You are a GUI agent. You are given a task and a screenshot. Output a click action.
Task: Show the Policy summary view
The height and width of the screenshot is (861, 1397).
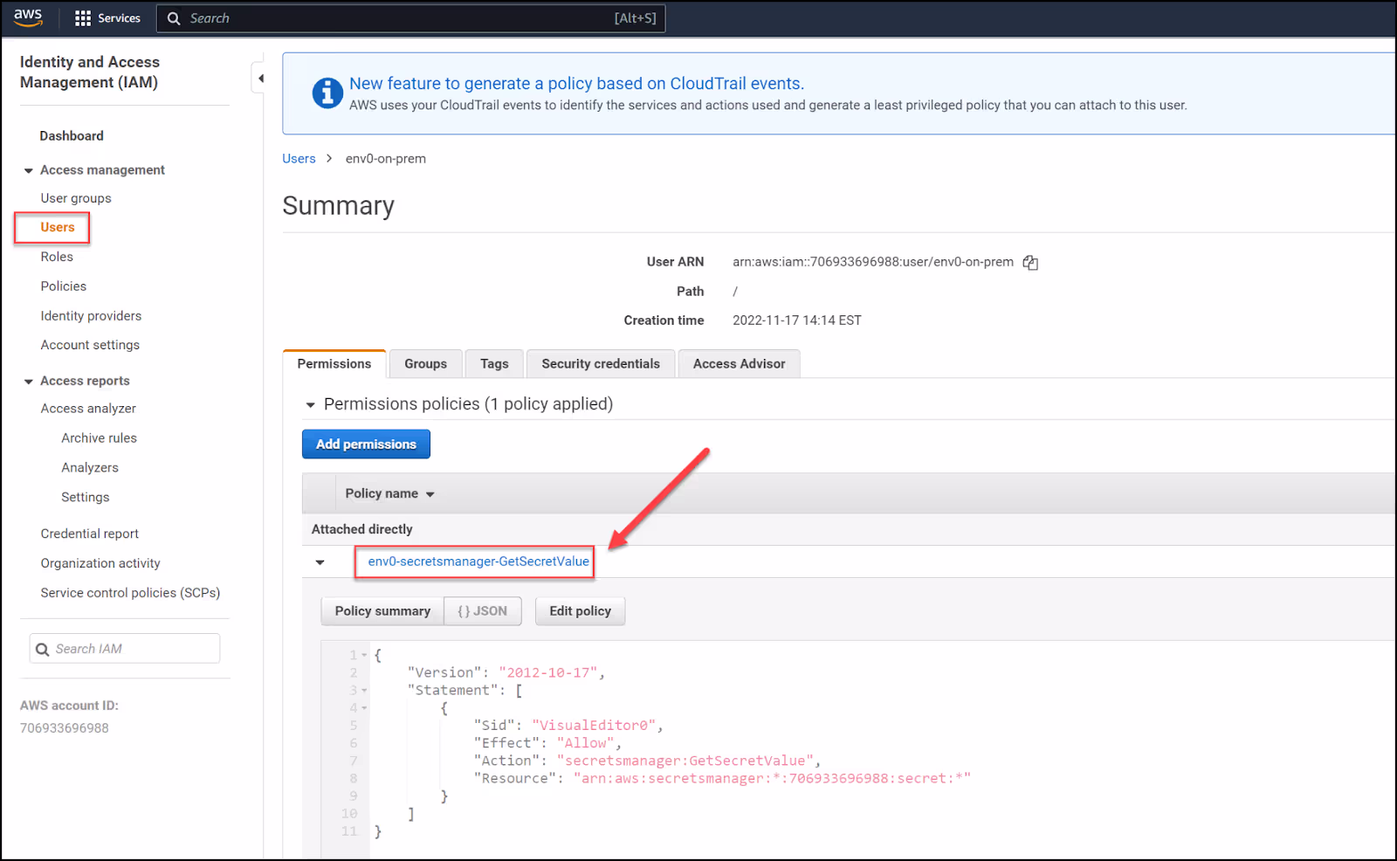tap(382, 611)
